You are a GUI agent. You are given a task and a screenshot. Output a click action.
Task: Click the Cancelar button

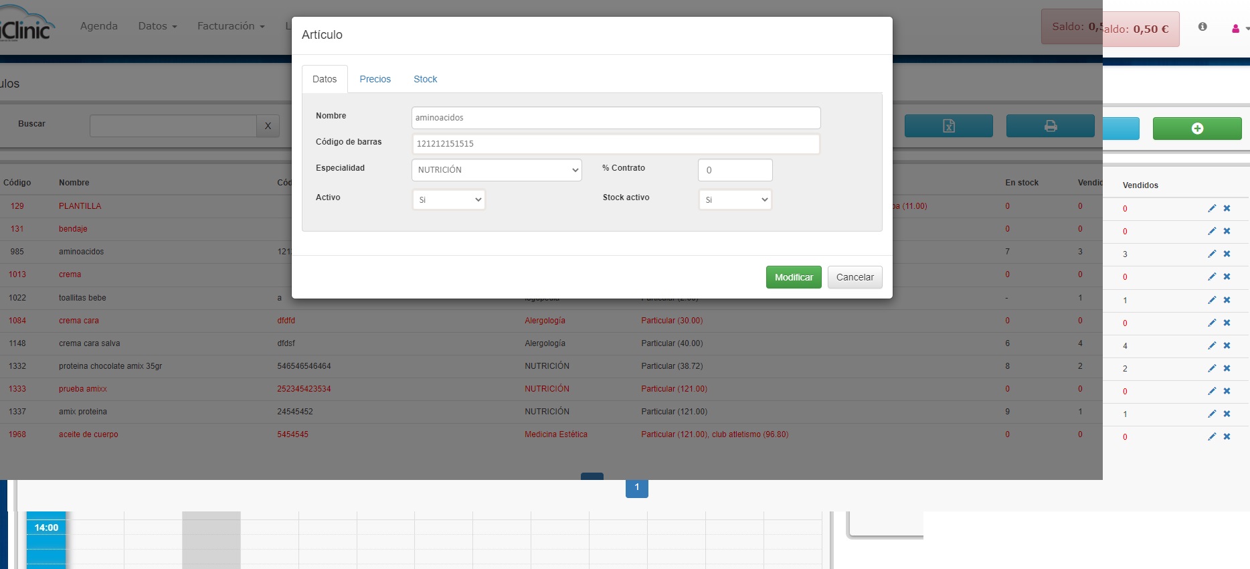point(855,277)
